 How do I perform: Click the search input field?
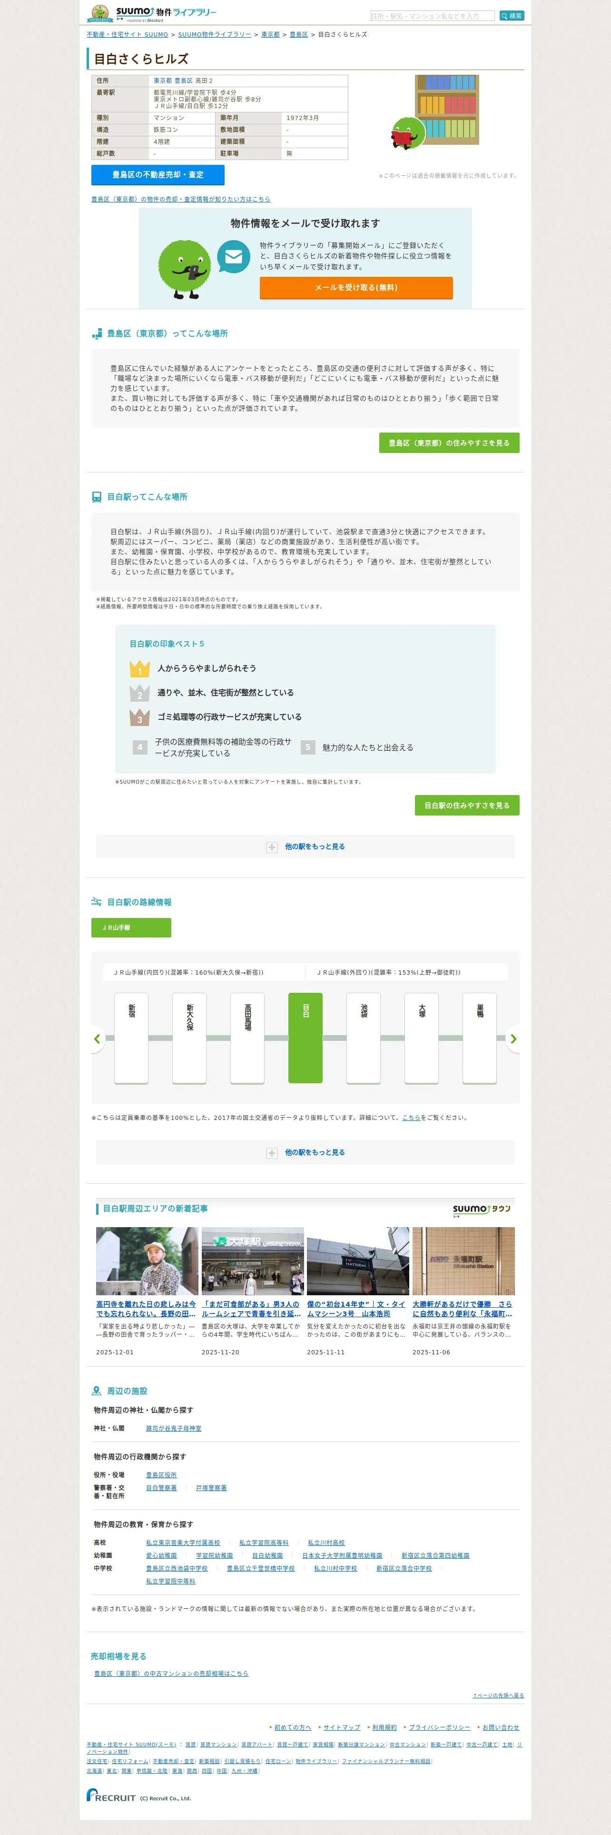(433, 16)
